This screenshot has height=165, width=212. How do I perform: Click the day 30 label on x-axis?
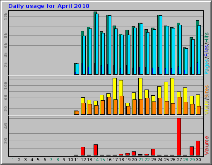click(x=198, y=160)
